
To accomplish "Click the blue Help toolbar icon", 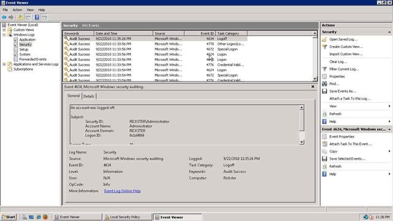I will (x=37, y=17).
